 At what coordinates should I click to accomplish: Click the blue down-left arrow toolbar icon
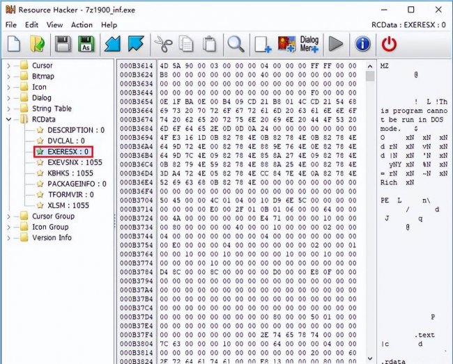(x=112, y=44)
